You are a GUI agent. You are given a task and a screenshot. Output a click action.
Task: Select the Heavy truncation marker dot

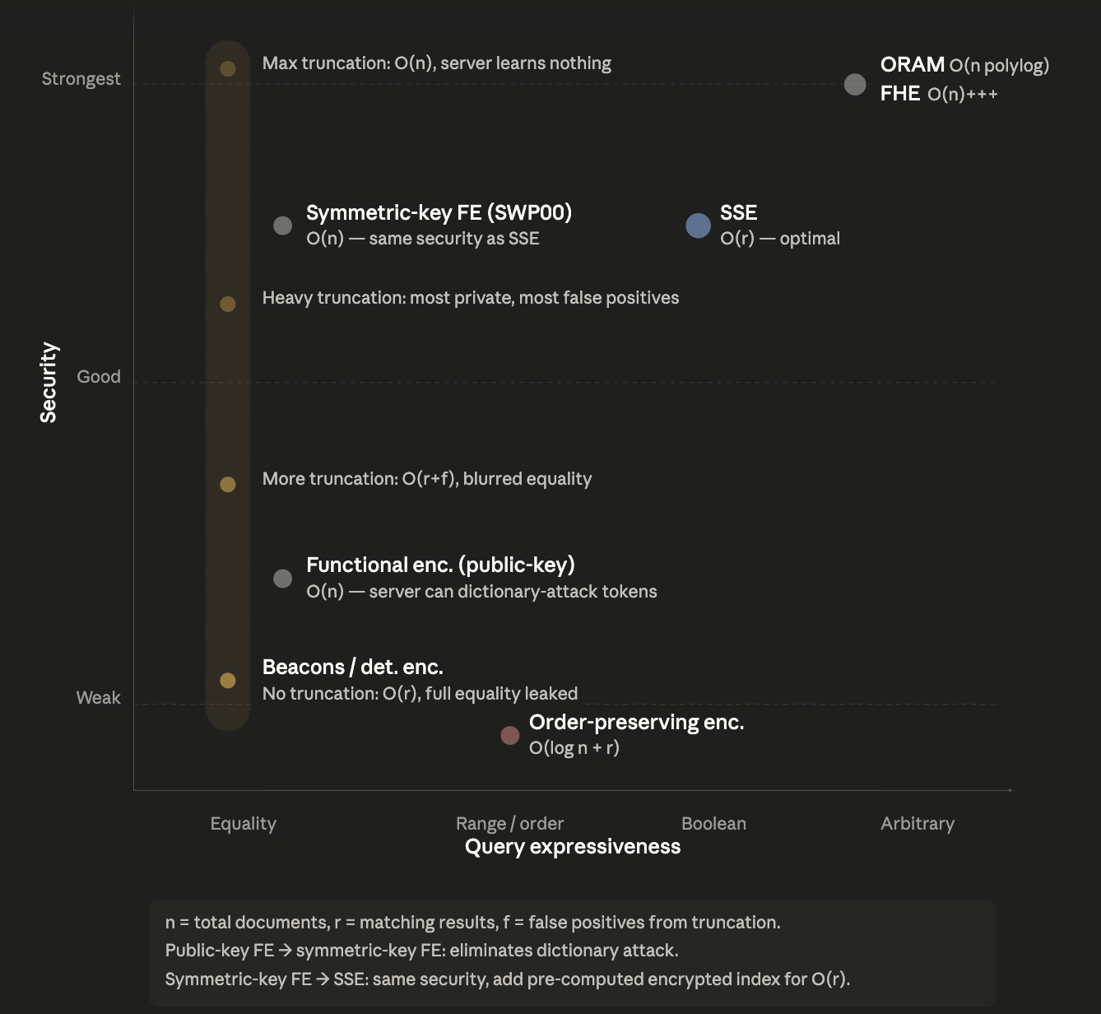(228, 304)
